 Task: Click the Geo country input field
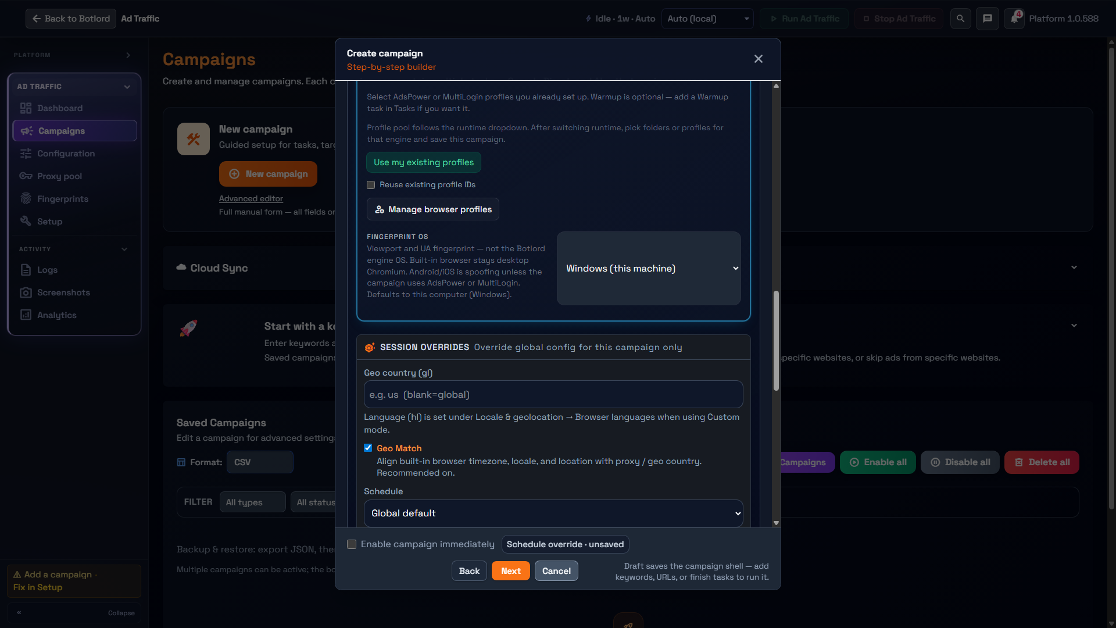553,394
